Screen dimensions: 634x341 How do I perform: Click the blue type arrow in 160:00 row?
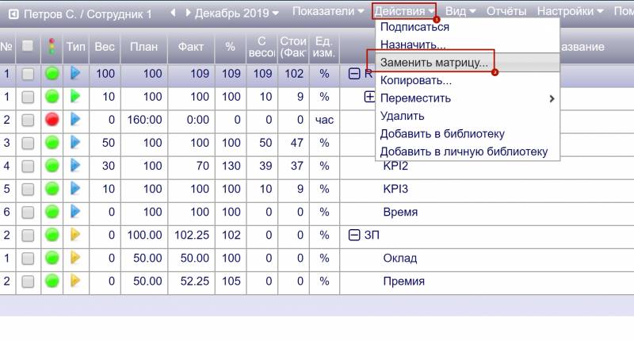(x=75, y=119)
